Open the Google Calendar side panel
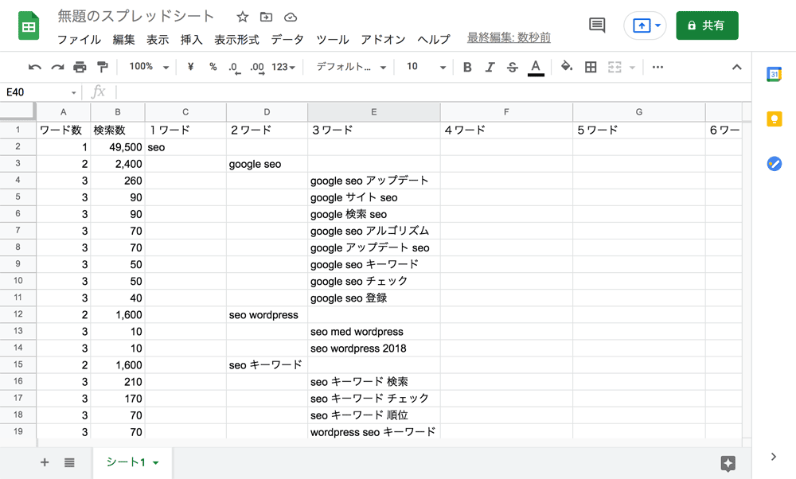The height and width of the screenshot is (479, 796). [x=775, y=75]
